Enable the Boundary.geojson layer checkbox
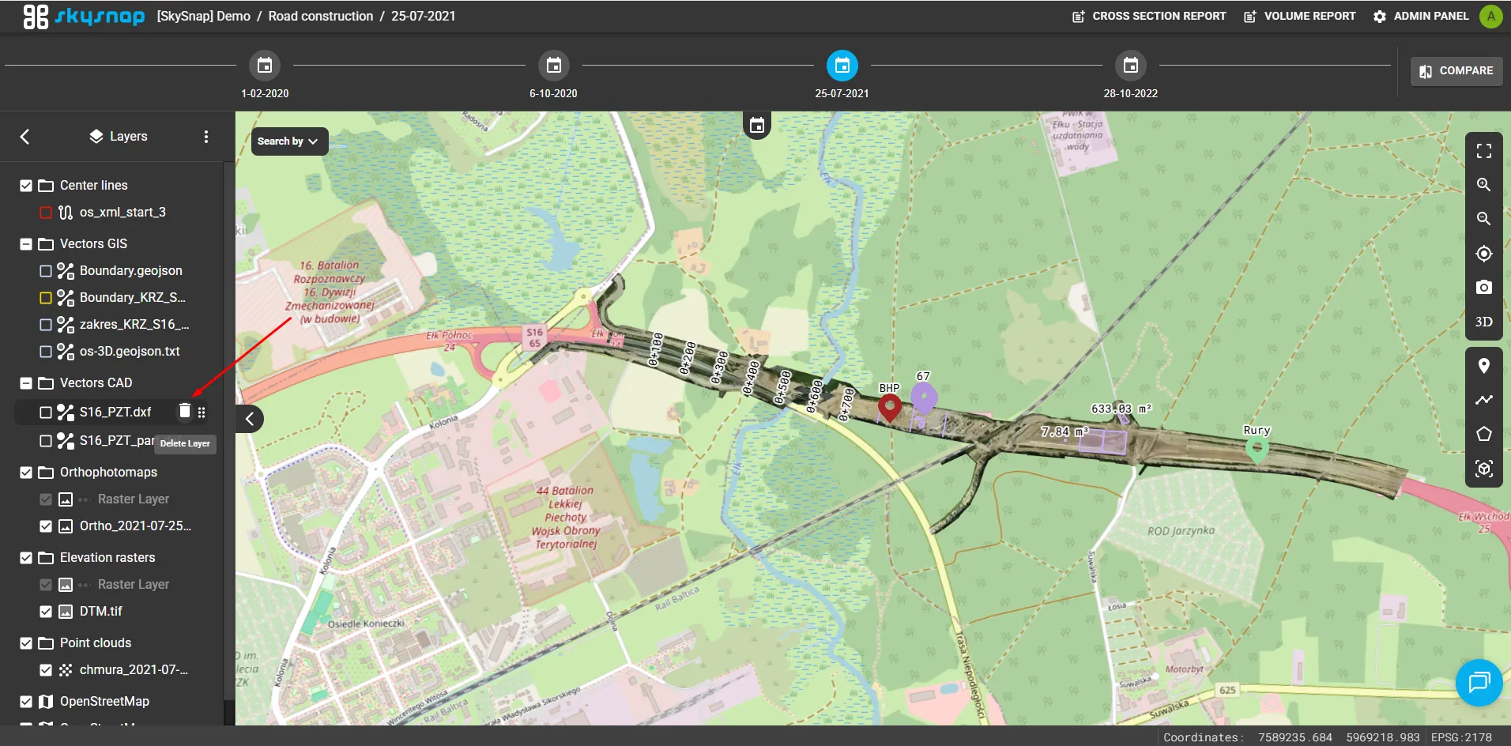This screenshot has height=746, width=1511. point(46,271)
